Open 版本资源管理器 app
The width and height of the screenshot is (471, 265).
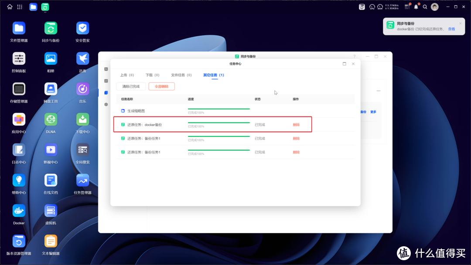(x=19, y=241)
